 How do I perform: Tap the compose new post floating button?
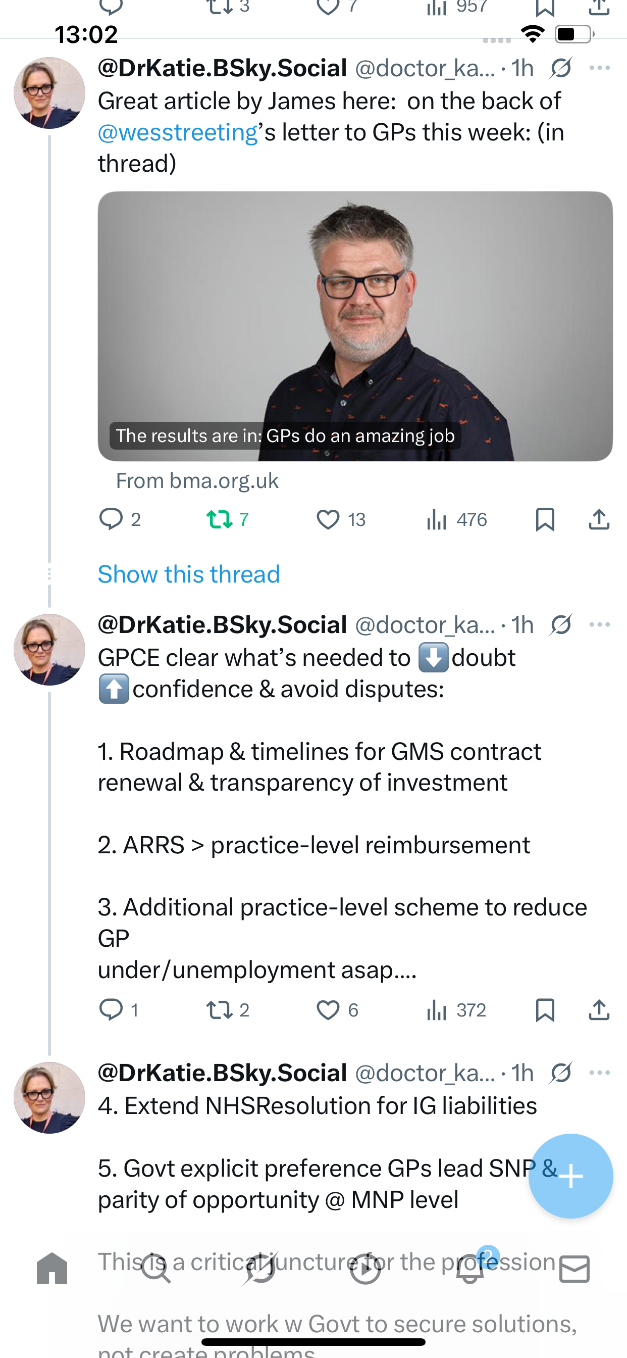tap(570, 1176)
